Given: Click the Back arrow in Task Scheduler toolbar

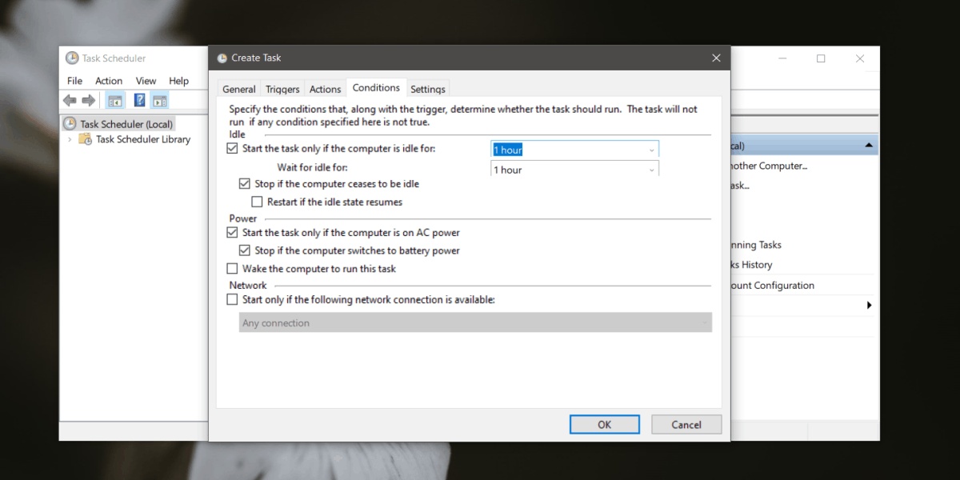Looking at the screenshot, I should [70, 100].
